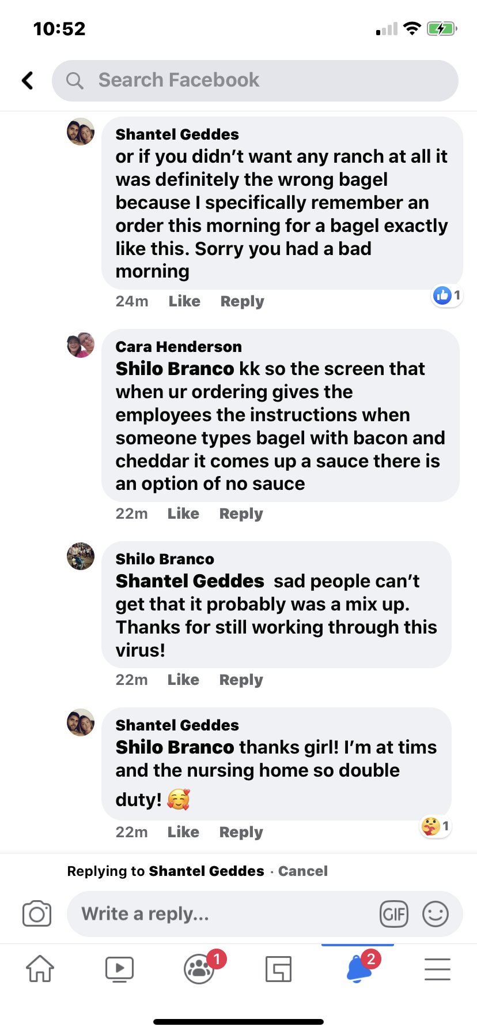Viewport: 477px width, 1034px height.
Task: View the thumbs-up reaction count on first comment
Action: point(448,295)
